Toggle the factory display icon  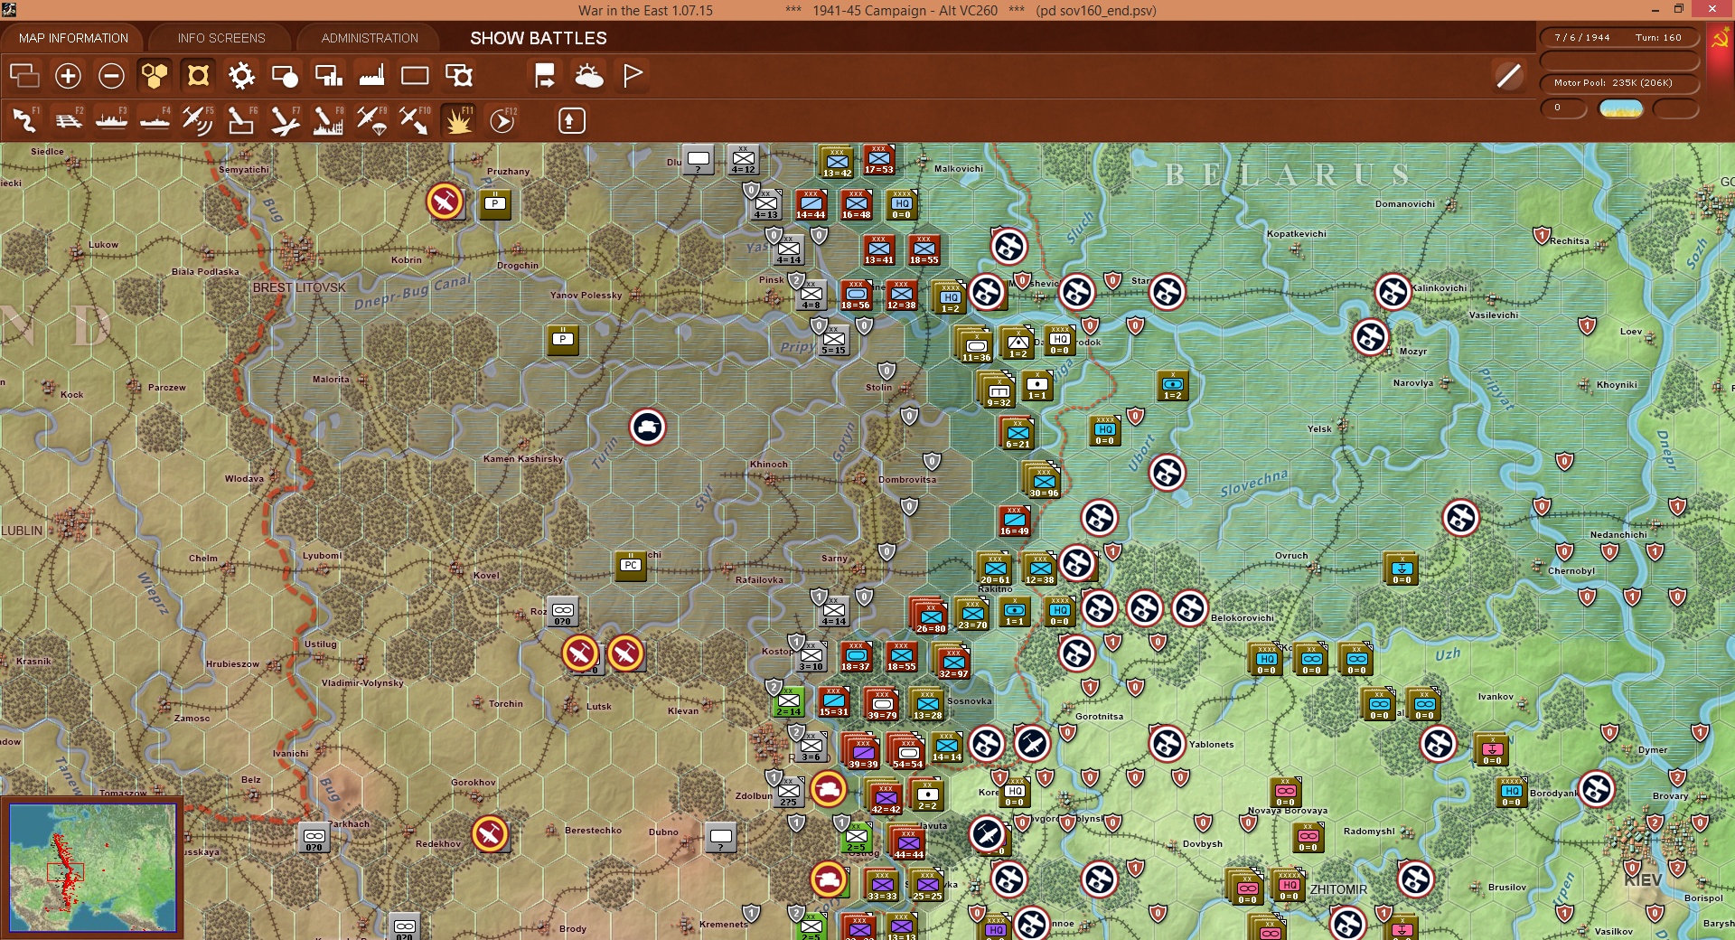[x=371, y=76]
